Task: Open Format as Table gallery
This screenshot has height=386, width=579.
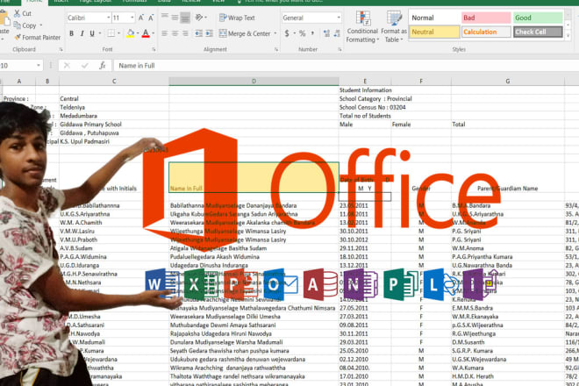Action: 394,26
